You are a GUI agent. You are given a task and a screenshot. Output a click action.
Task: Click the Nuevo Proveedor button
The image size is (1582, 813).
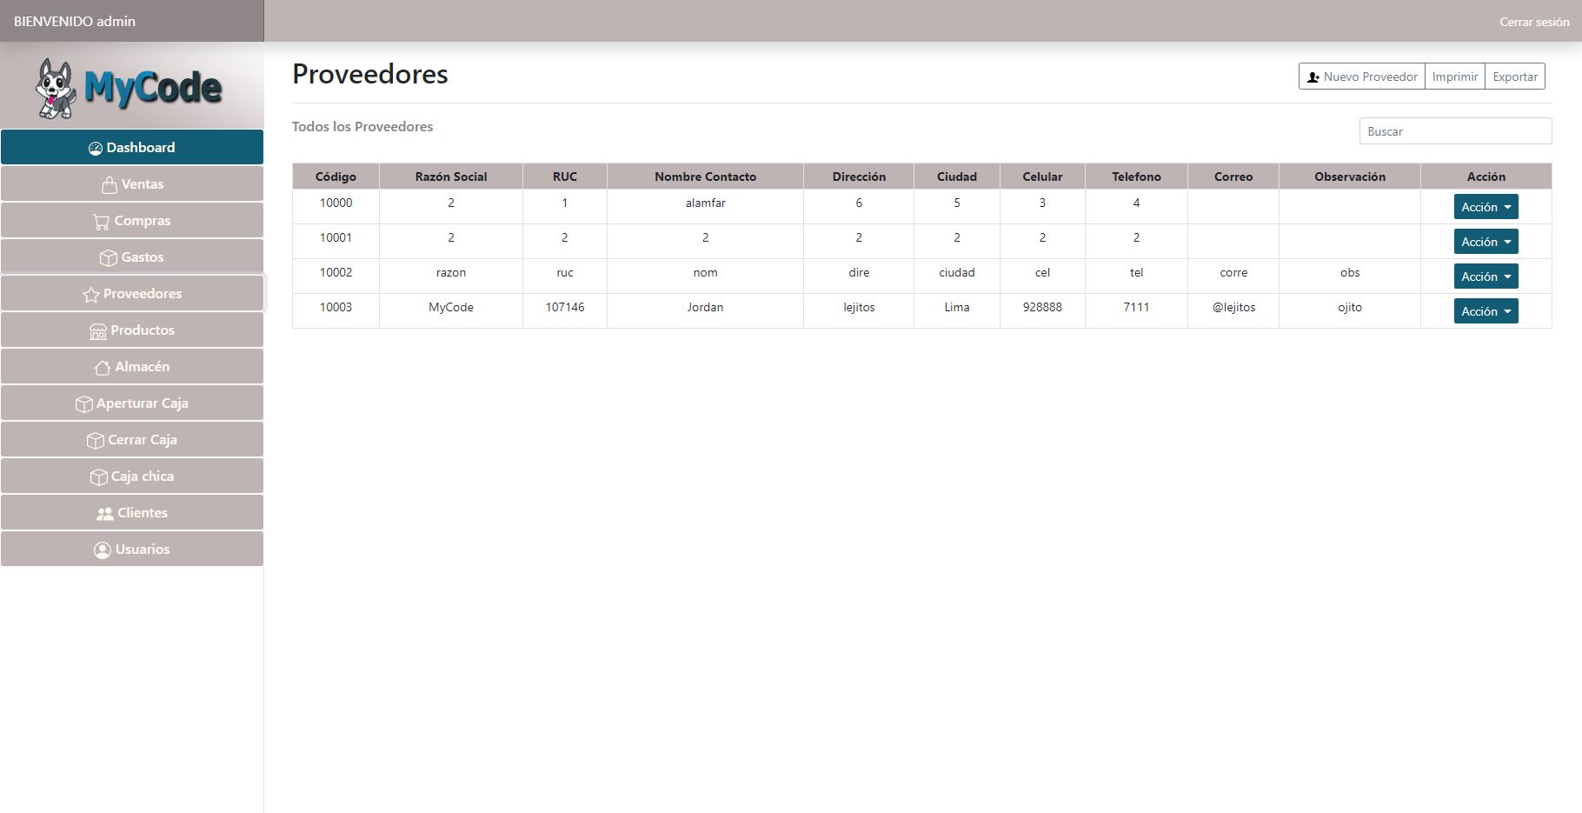tap(1361, 77)
